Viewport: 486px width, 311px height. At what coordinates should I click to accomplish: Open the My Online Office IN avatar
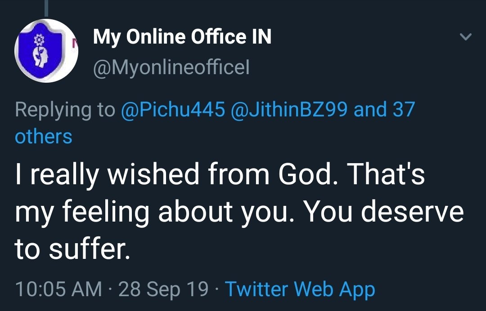[47, 51]
